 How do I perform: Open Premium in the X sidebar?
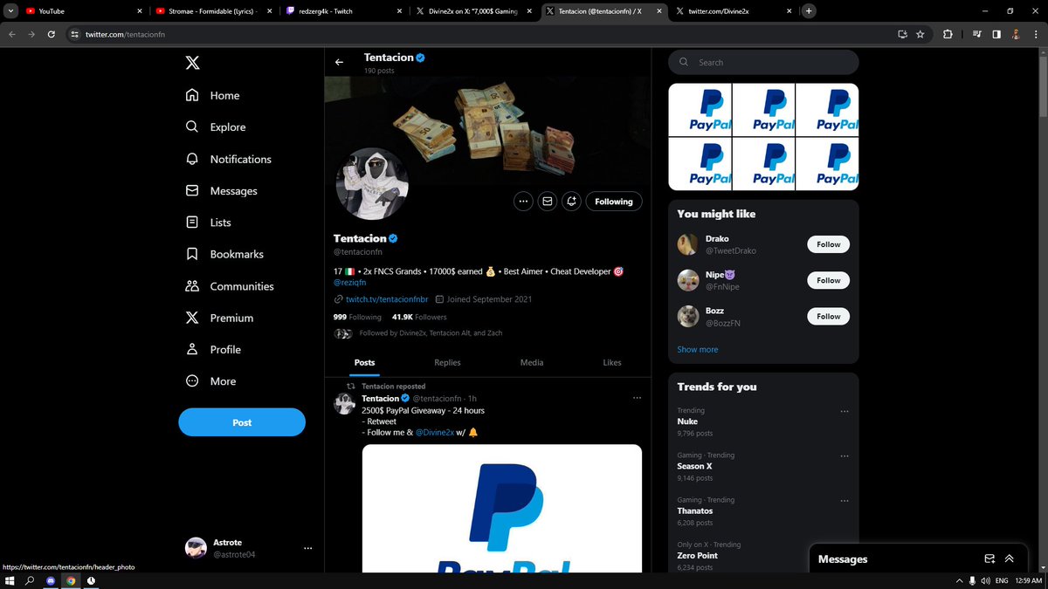pos(219,318)
